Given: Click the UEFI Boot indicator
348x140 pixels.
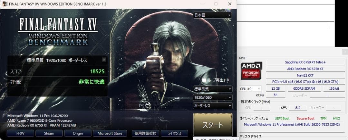Looking at the screenshot, I should point(282,119).
